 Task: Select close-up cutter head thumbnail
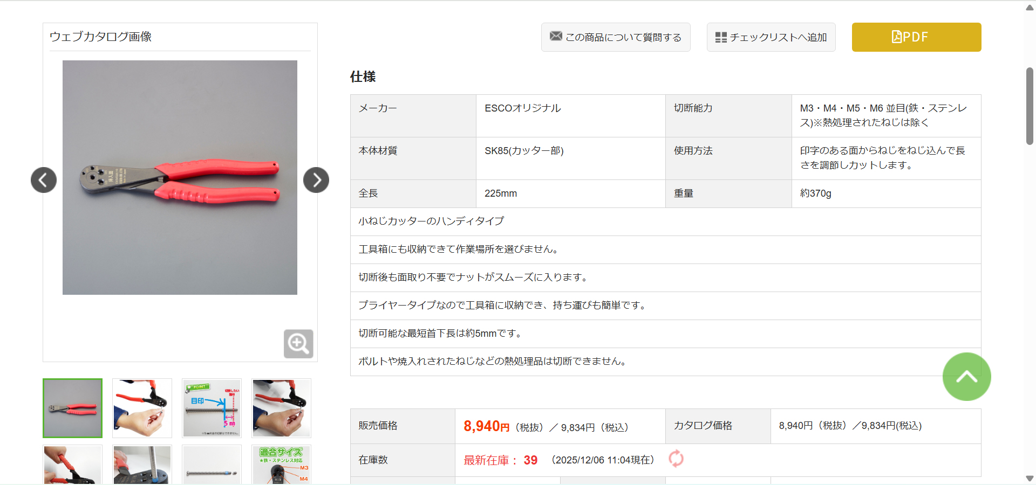coord(142,465)
